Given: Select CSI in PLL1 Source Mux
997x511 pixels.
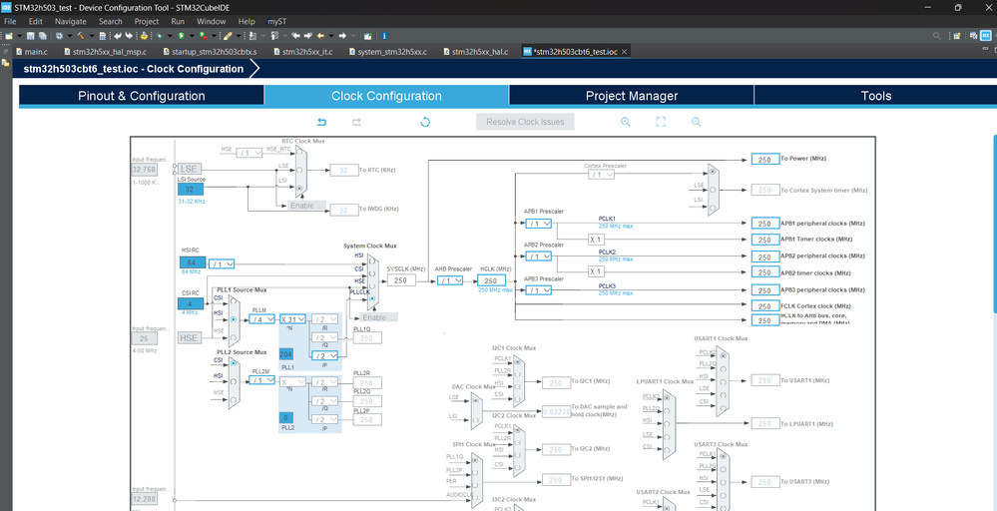Looking at the screenshot, I should [234, 303].
